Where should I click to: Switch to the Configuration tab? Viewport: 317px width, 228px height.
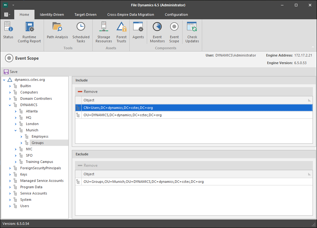(176, 15)
